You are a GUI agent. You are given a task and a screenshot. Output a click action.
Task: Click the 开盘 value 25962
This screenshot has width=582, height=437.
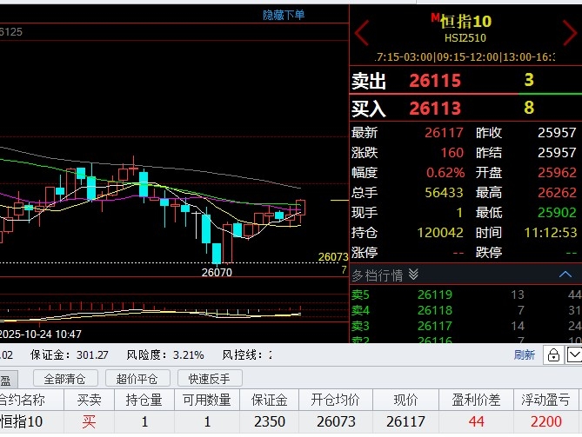(x=557, y=173)
